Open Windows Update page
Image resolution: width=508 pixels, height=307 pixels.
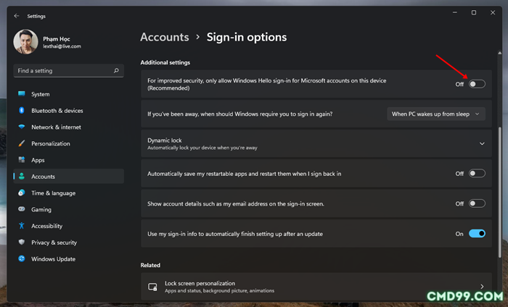click(68, 258)
